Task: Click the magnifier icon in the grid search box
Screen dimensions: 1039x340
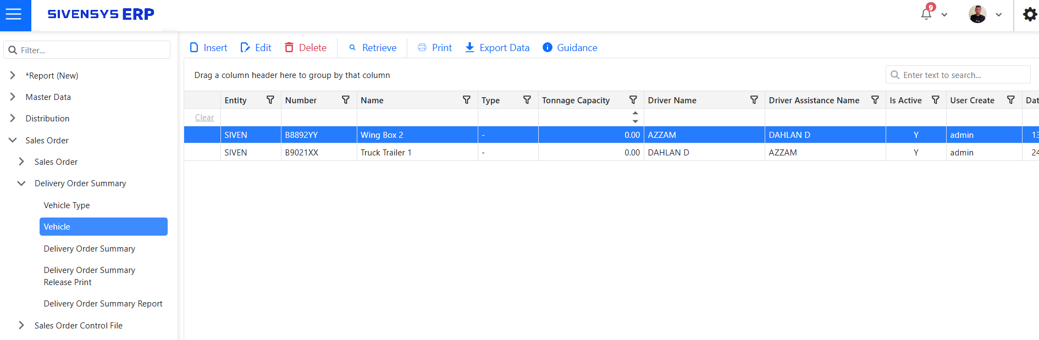Action: pos(895,75)
